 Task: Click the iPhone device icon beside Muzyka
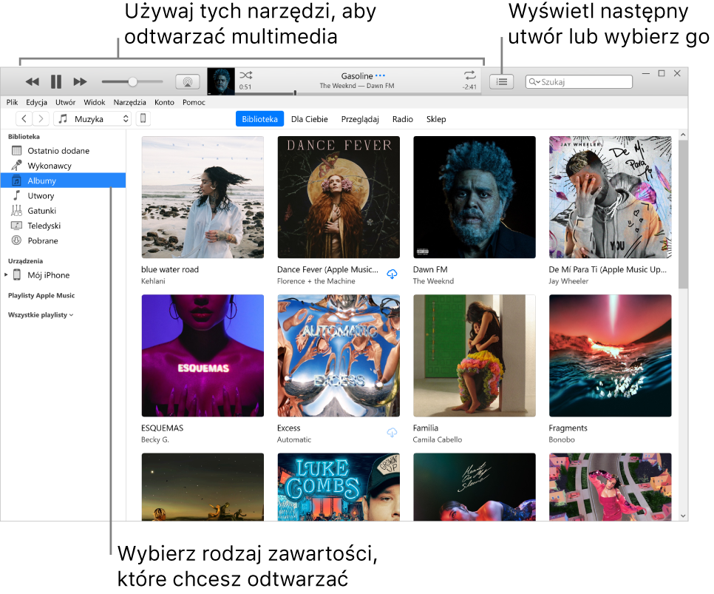143,118
